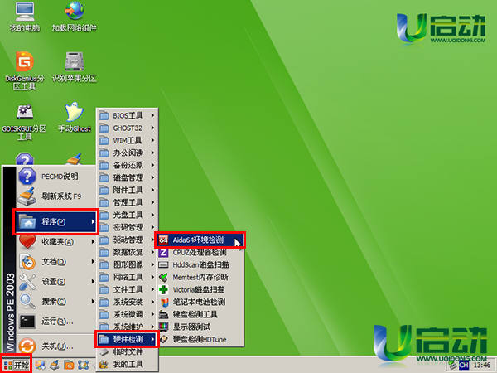Open 程序(P) Programs submenu
Screen dimensions: 497x373
(x=55, y=221)
